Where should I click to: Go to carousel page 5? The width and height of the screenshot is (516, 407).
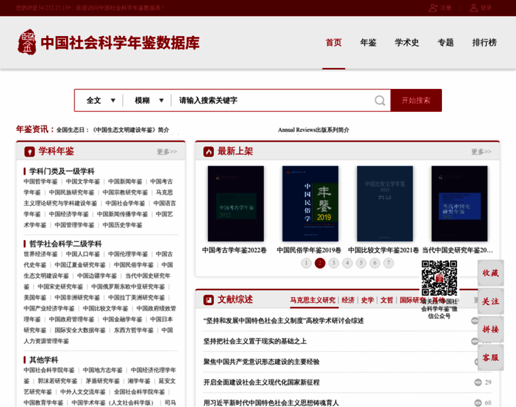361,263
